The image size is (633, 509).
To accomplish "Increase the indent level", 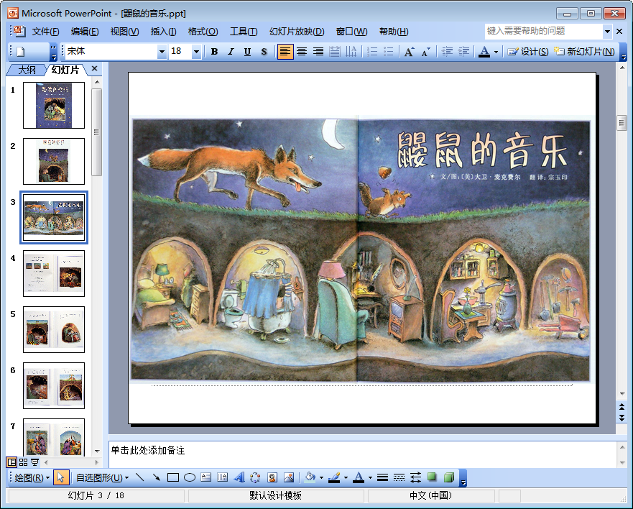I will [x=463, y=52].
